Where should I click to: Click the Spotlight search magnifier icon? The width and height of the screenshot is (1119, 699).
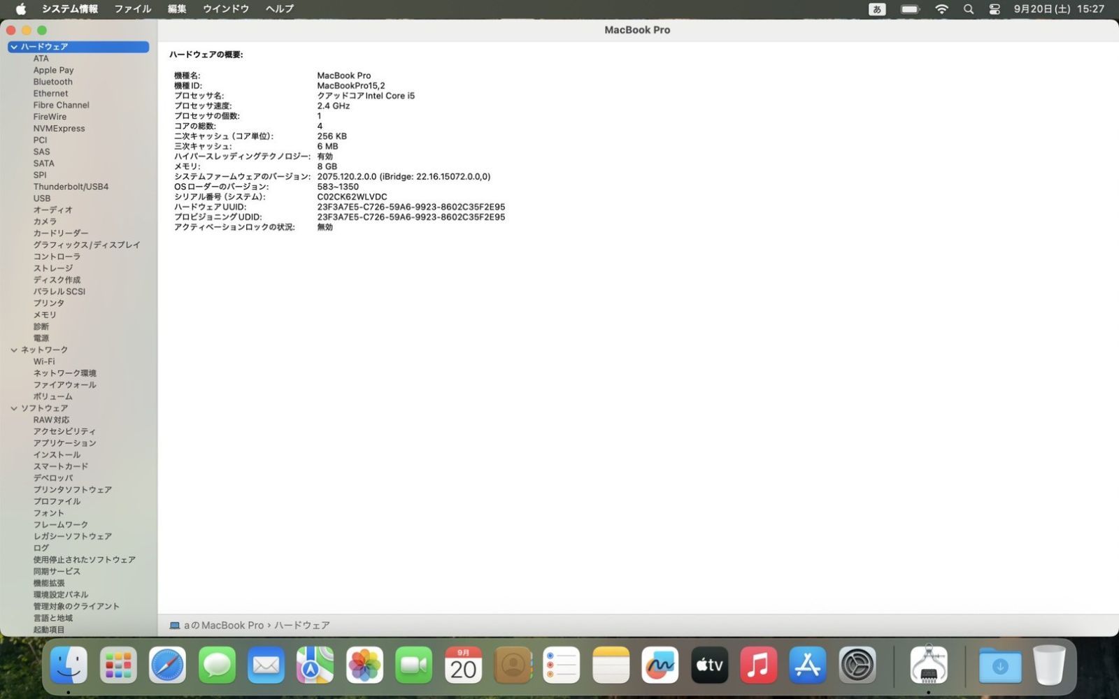point(968,9)
